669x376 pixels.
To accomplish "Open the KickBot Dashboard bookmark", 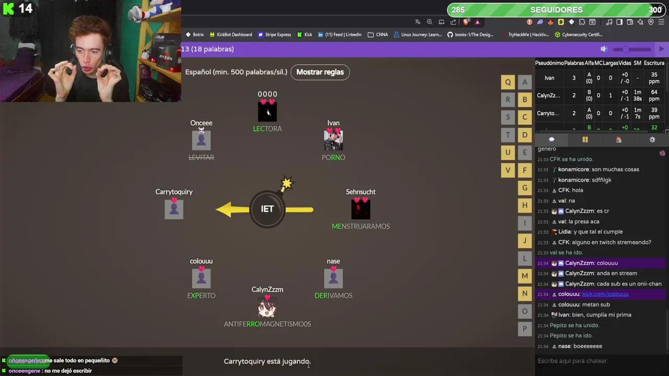I will 230,34.
